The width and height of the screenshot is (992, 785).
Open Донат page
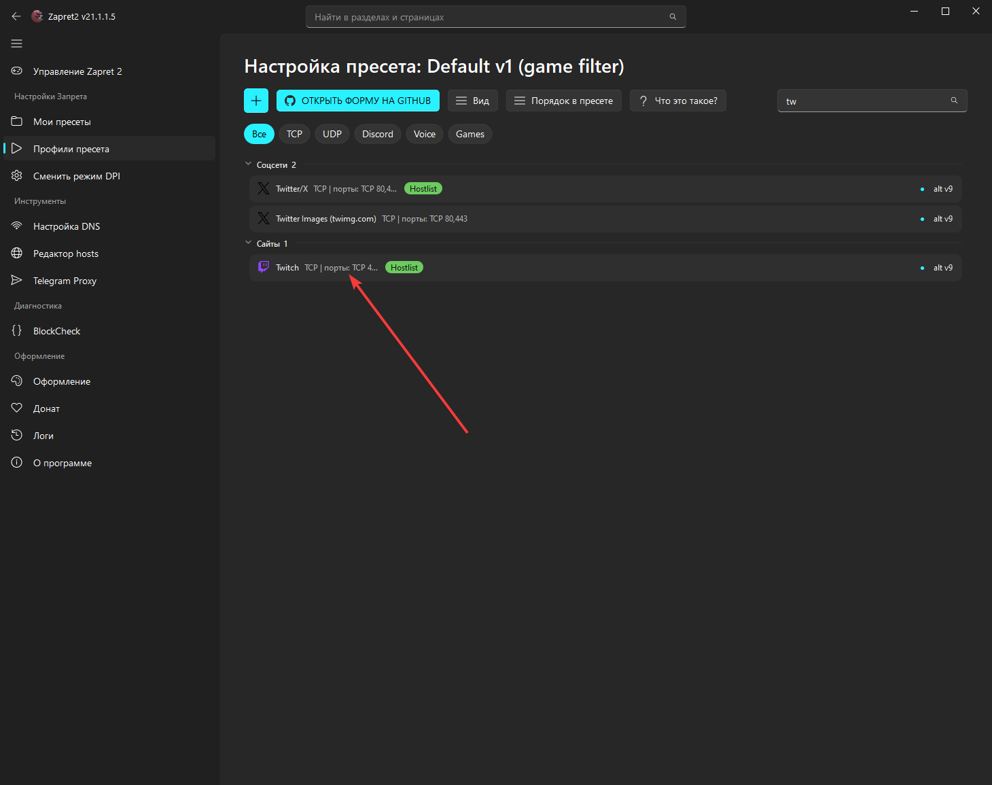pyautogui.click(x=109, y=408)
